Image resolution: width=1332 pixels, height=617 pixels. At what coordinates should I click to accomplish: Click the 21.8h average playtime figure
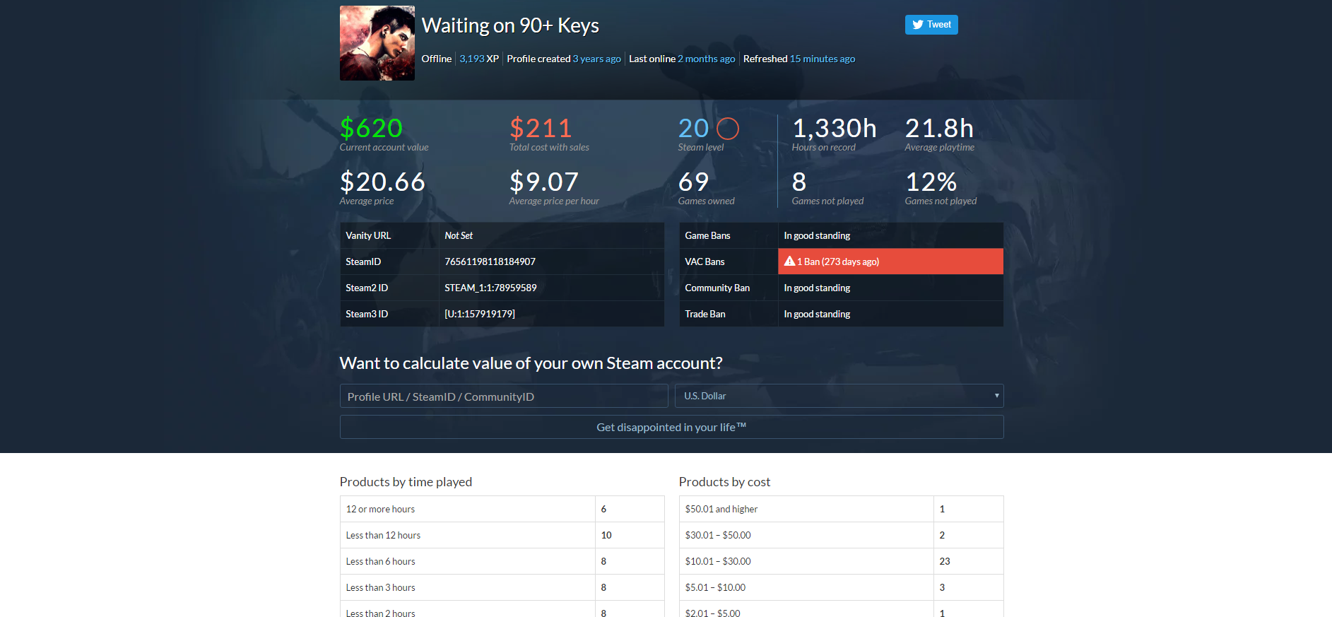point(939,128)
